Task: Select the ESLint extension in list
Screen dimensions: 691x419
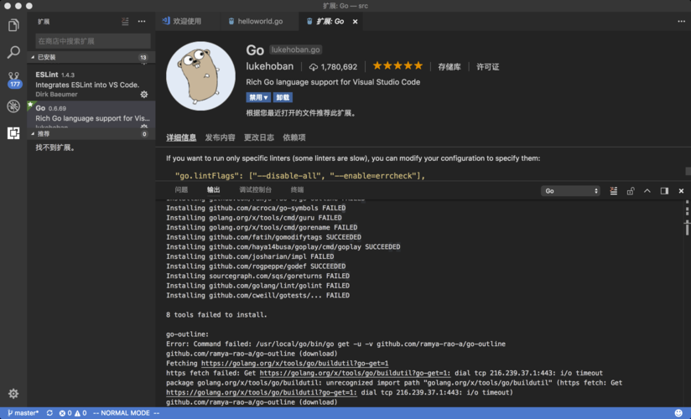Action: 91,84
